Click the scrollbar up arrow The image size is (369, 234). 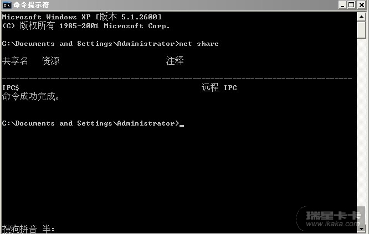point(362,17)
